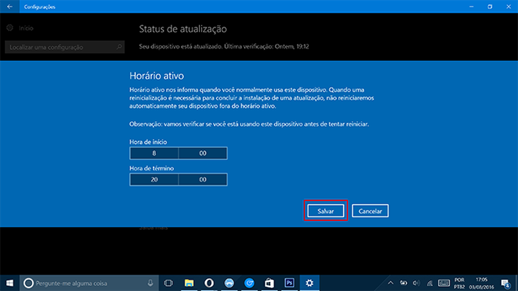Viewport: 518px width, 291px height.
Task: Close the Configurações window
Action: click(509, 7)
